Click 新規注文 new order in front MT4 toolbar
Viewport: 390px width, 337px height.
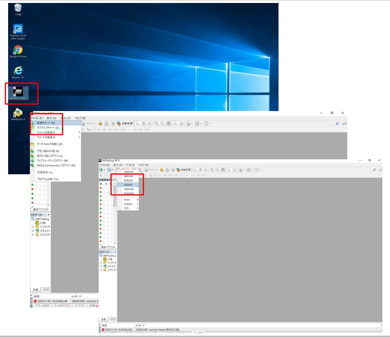(x=151, y=170)
